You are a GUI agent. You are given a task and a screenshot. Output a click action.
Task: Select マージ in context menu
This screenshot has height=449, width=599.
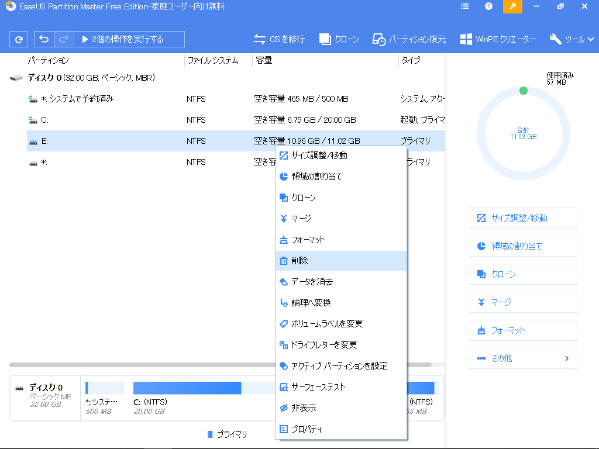341,219
